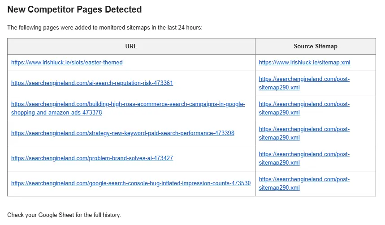Open the building-high-roas-ecommerce-search-campaigns article link

click(x=128, y=108)
